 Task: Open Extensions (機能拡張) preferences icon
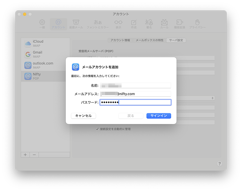coord(179,24)
